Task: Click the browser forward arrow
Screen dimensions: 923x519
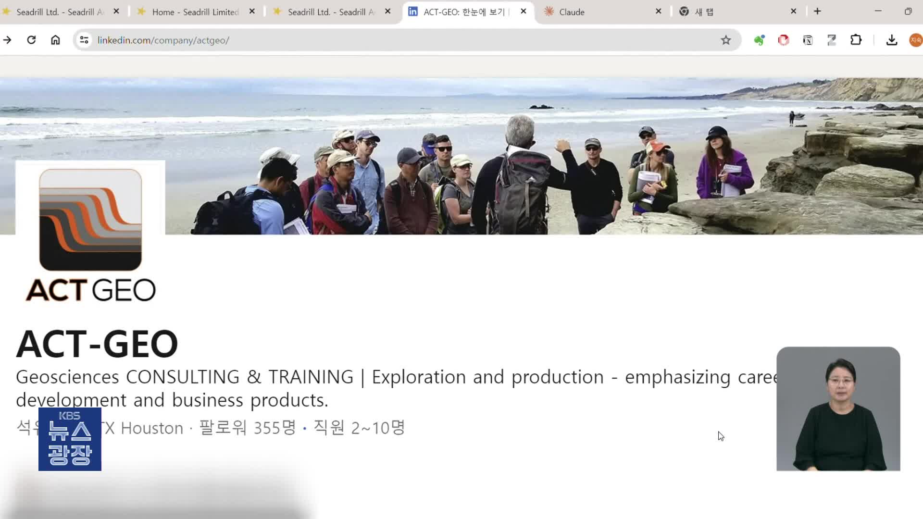Action: point(7,40)
